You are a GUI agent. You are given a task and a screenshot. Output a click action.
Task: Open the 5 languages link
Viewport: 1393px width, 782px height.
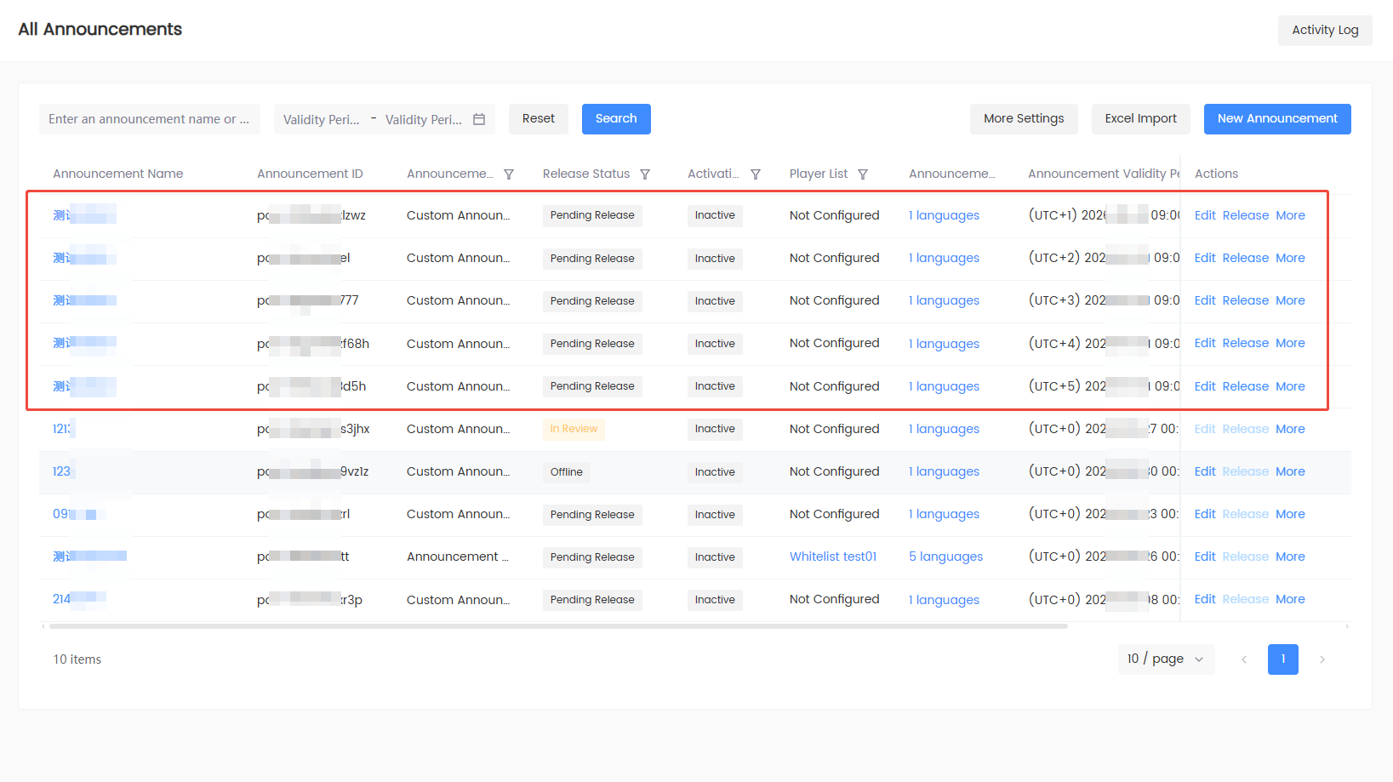945,557
